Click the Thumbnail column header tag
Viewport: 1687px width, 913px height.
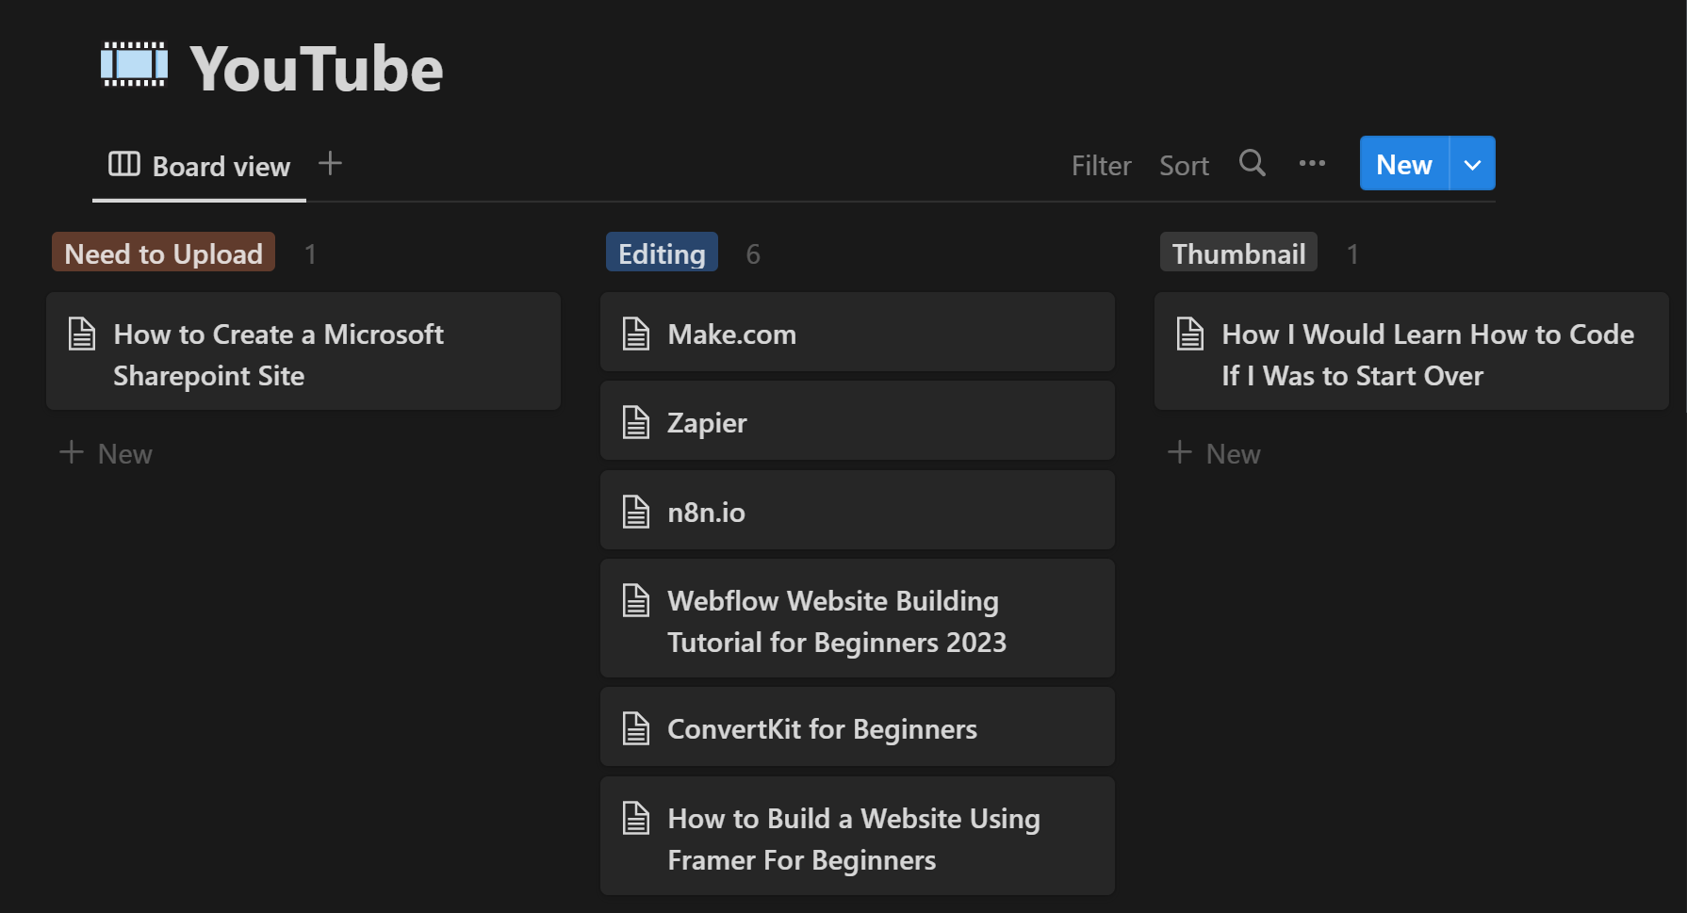tap(1238, 253)
